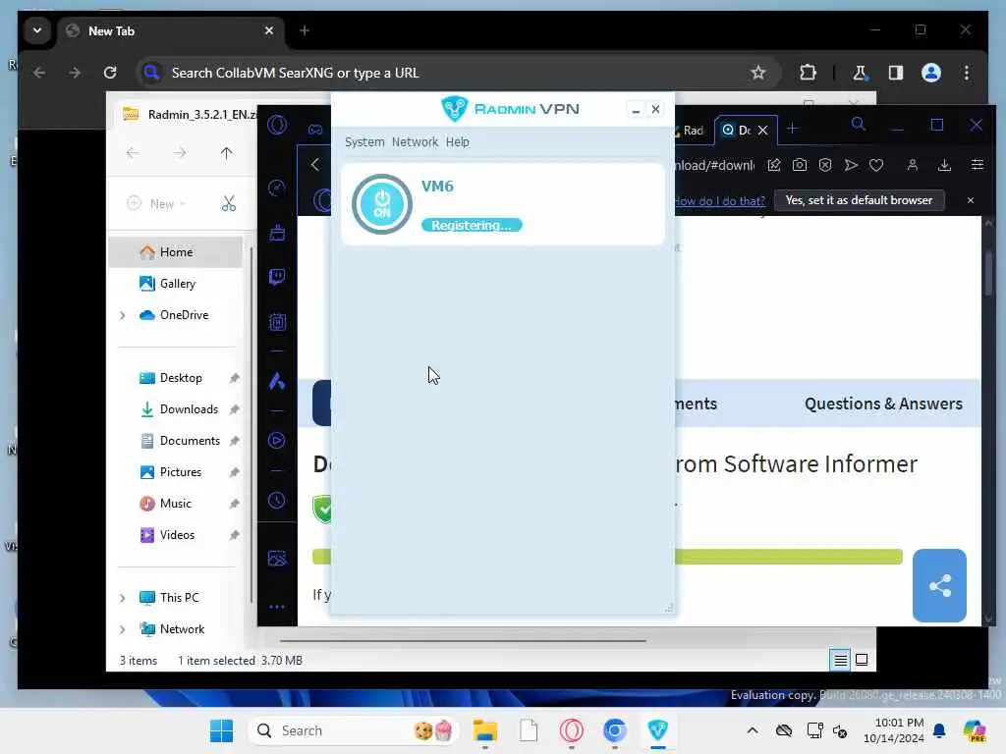
Task: Go up one folder in File Explorer
Action: point(227,152)
